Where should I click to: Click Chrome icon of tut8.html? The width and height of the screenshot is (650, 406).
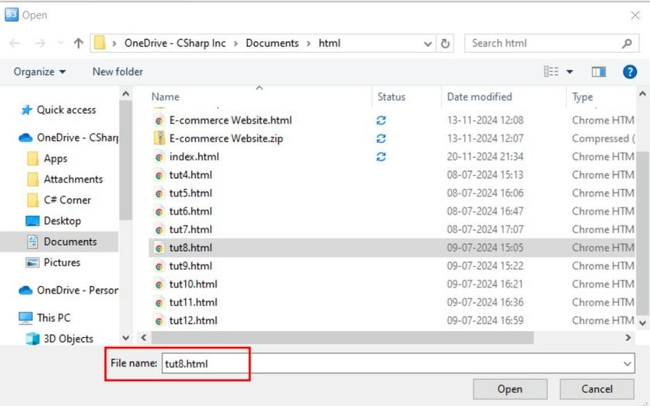click(x=159, y=248)
